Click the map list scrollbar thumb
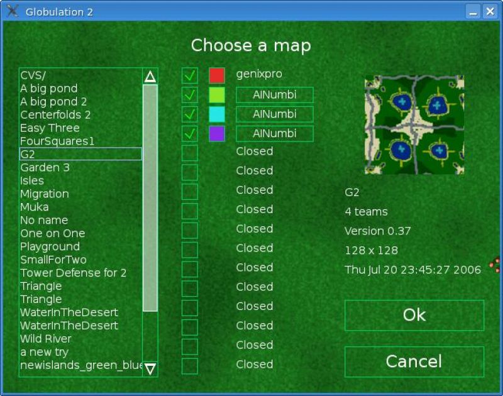The image size is (503, 396). tap(150, 198)
